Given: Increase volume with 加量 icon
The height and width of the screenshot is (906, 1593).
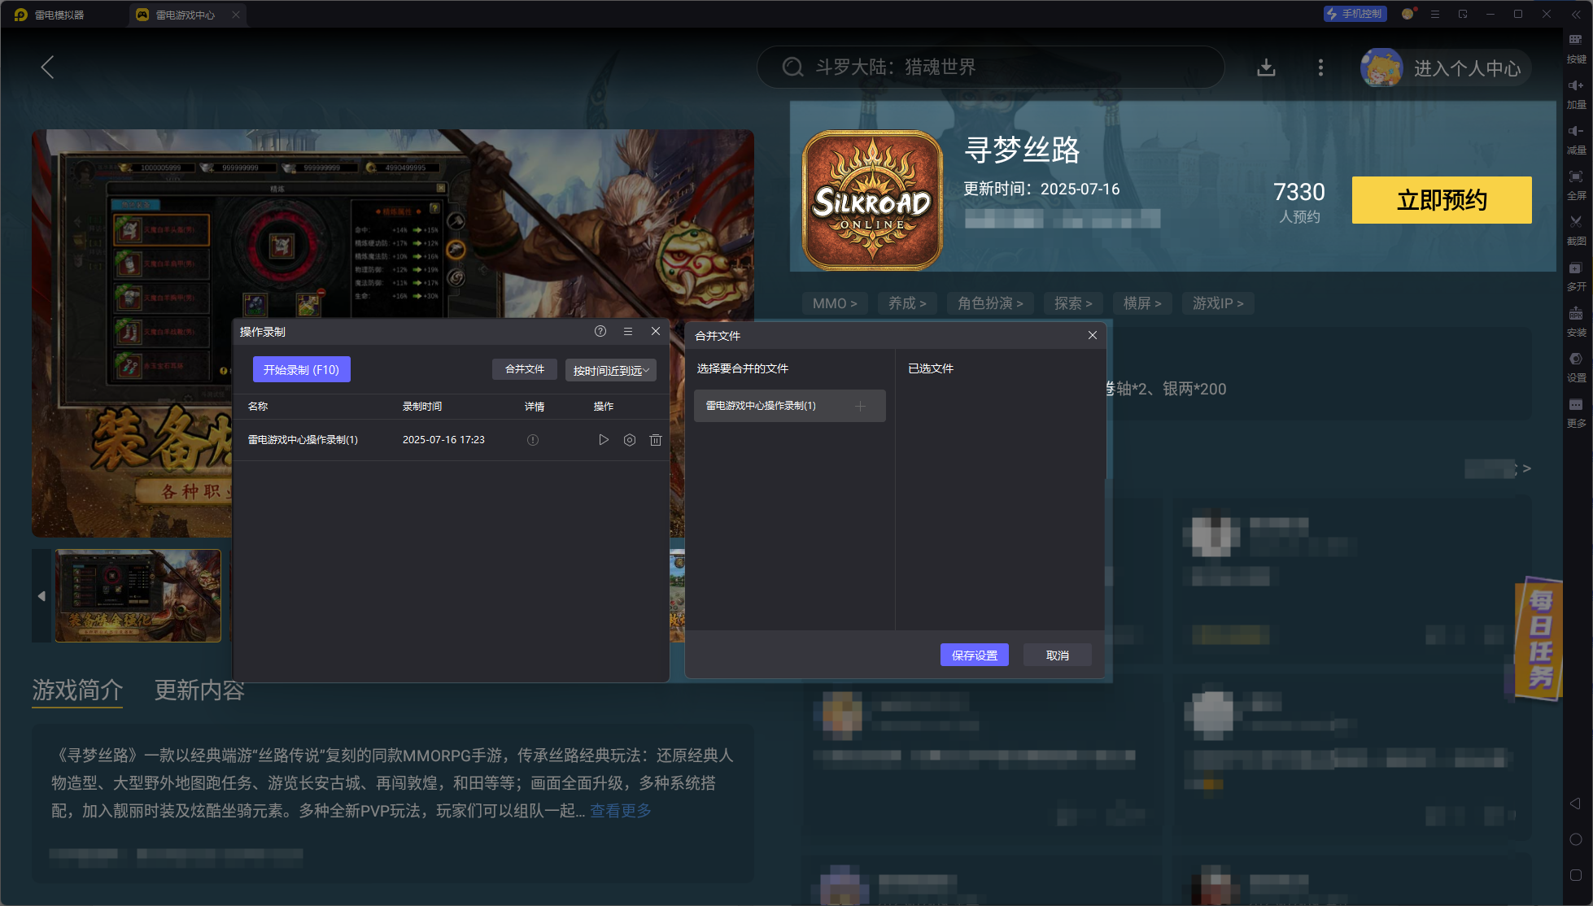Looking at the screenshot, I should (1576, 94).
